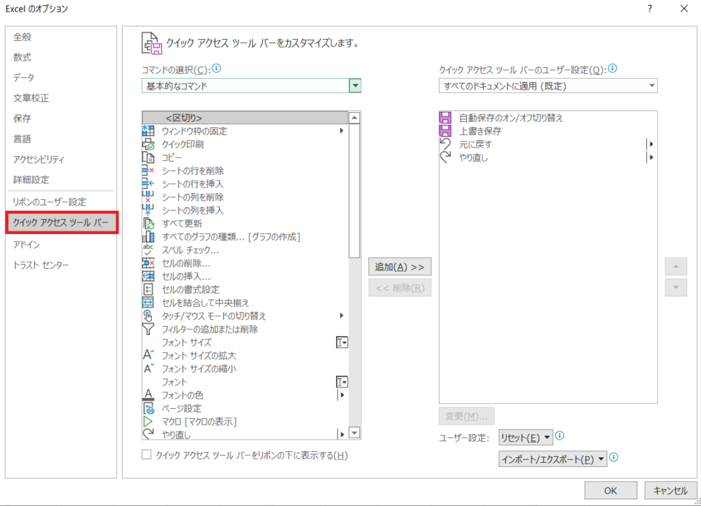Enable showing Quick Access Toolbar below ribbon
701x506 pixels.
pyautogui.click(x=146, y=455)
